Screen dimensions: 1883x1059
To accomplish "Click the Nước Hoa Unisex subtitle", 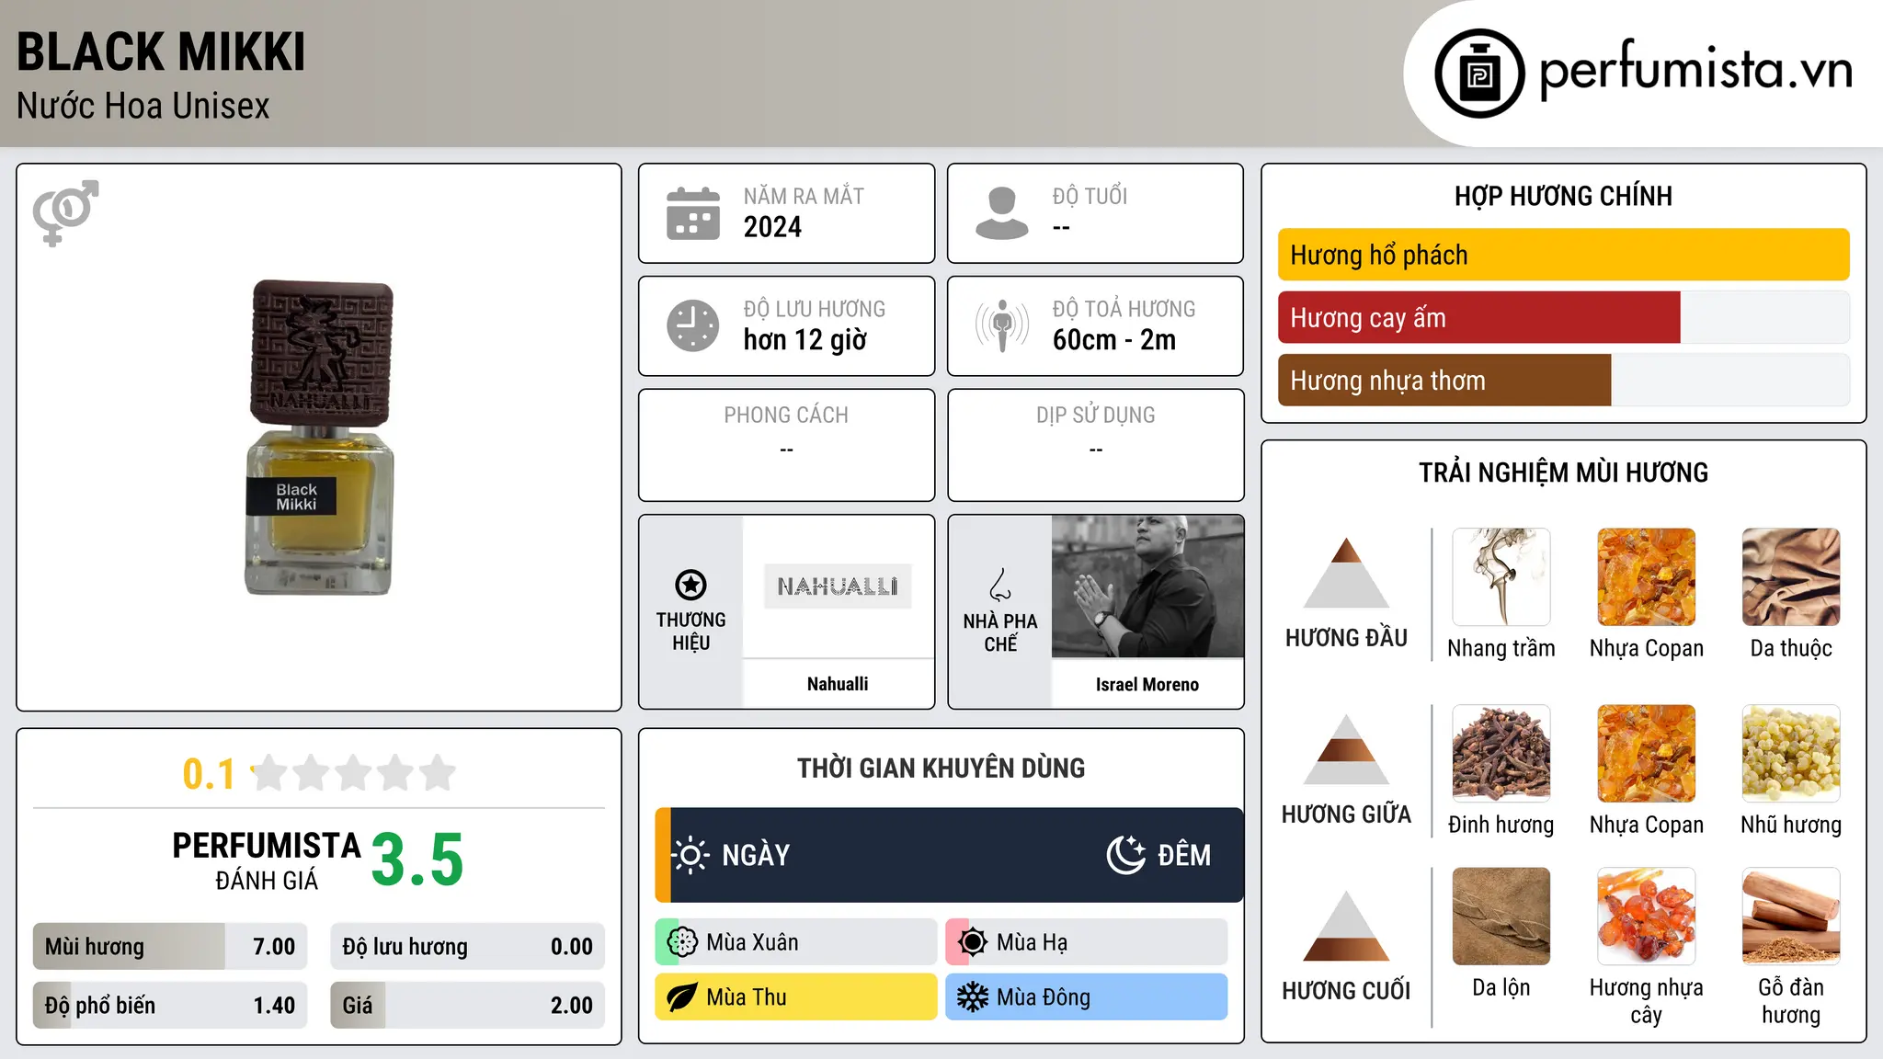I will pyautogui.click(x=143, y=106).
